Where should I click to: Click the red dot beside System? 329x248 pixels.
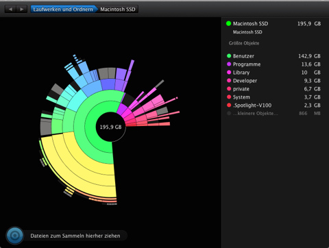(229, 97)
